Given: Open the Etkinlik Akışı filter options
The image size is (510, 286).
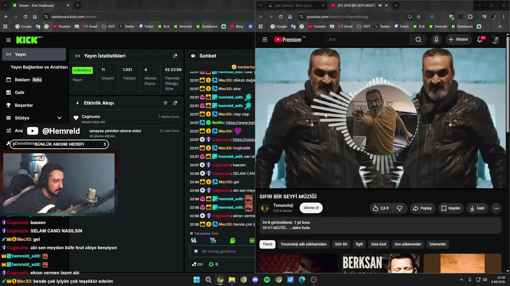Looking at the screenshot, I should [165, 103].
